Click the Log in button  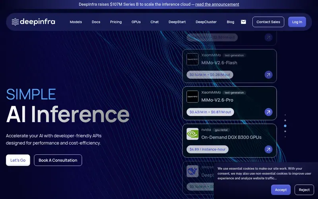(297, 22)
